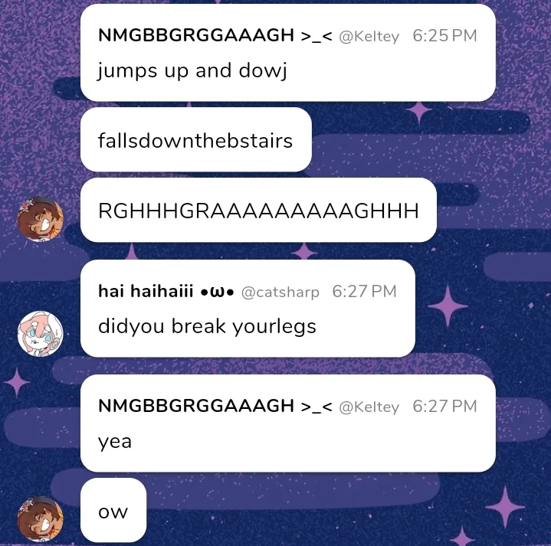This screenshot has height=546, width=551.
Task: Tap the >_< emoticon in the top name
Action: pos(316,35)
